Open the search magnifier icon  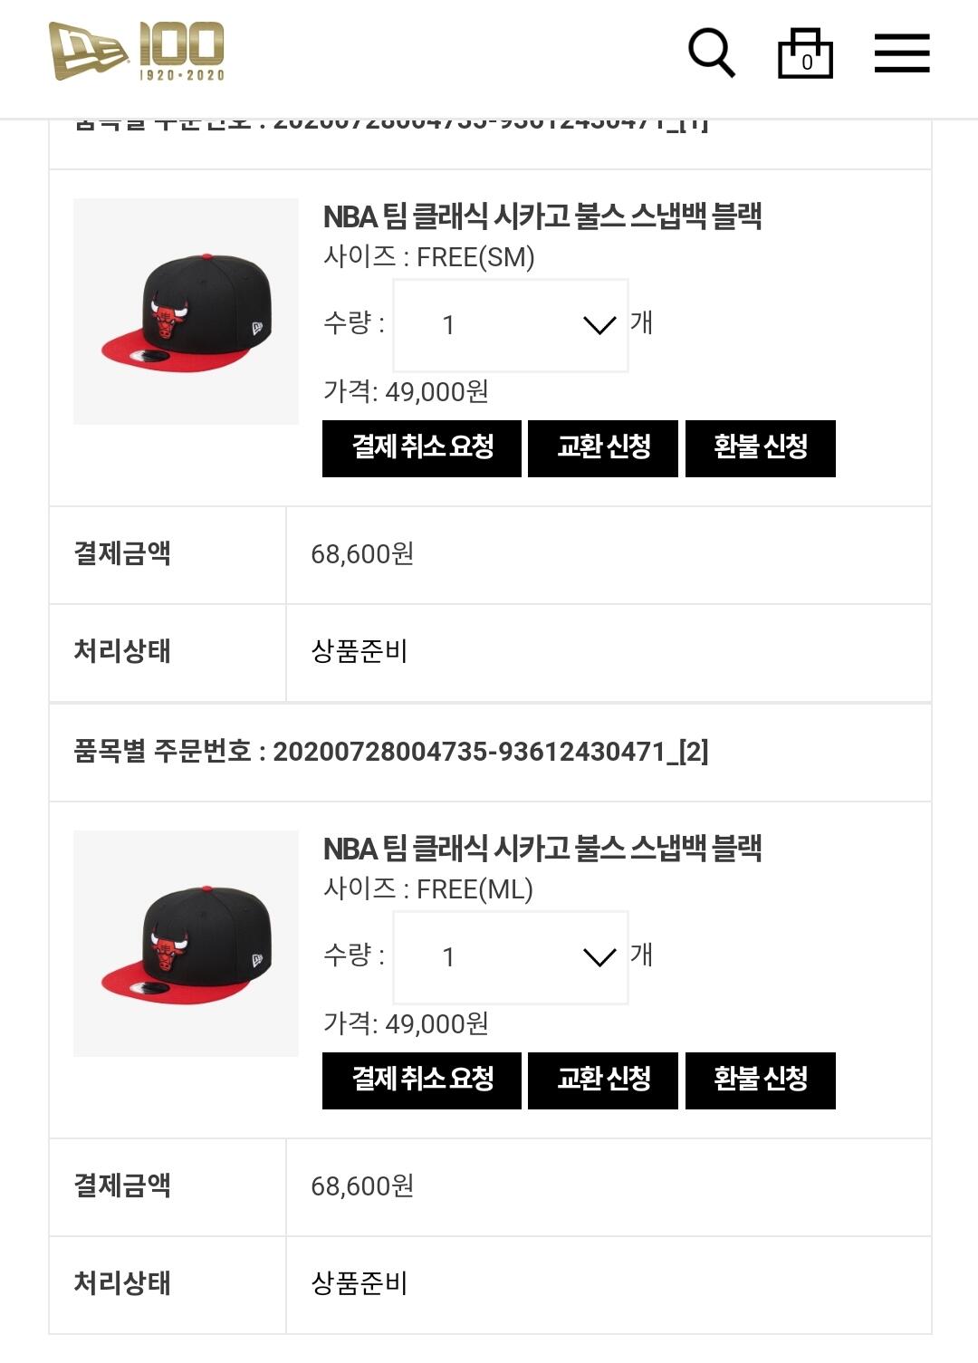711,53
